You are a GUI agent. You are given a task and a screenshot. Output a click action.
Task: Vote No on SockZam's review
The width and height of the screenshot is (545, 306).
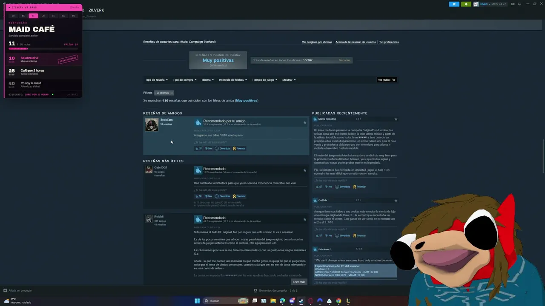point(208,149)
